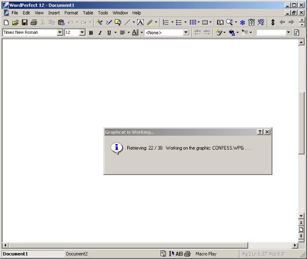Click the bulleted list icon
The image size is (307, 259).
tap(179, 22)
